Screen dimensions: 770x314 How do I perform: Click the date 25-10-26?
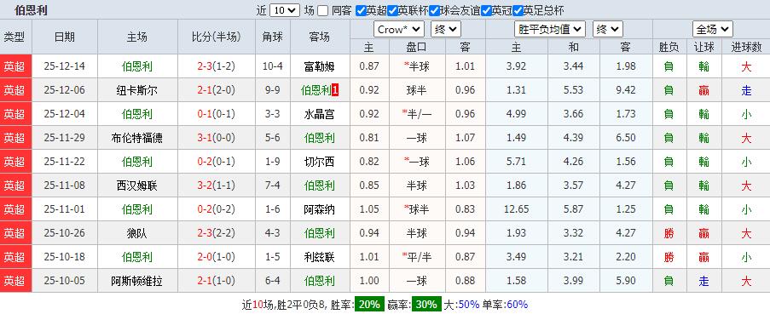pyautogui.click(x=64, y=233)
